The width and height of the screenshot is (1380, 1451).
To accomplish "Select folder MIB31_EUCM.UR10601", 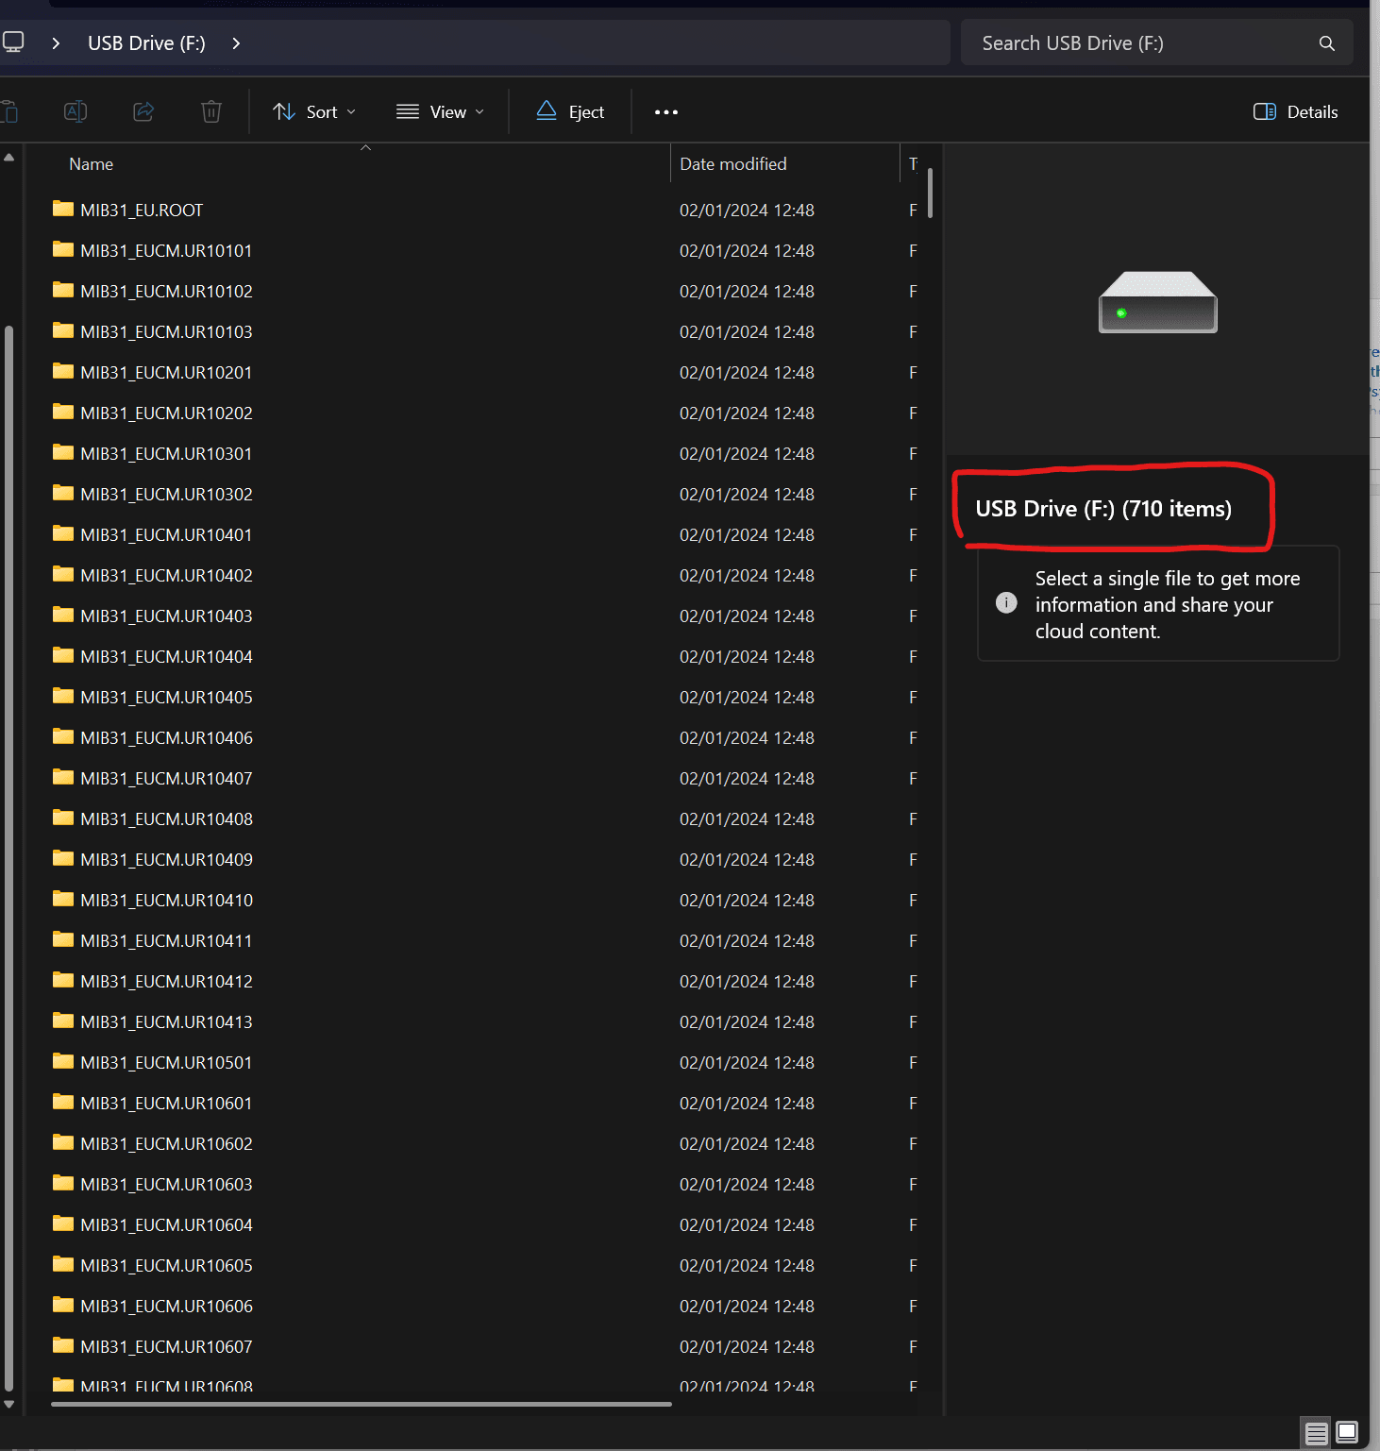I will tap(166, 1103).
